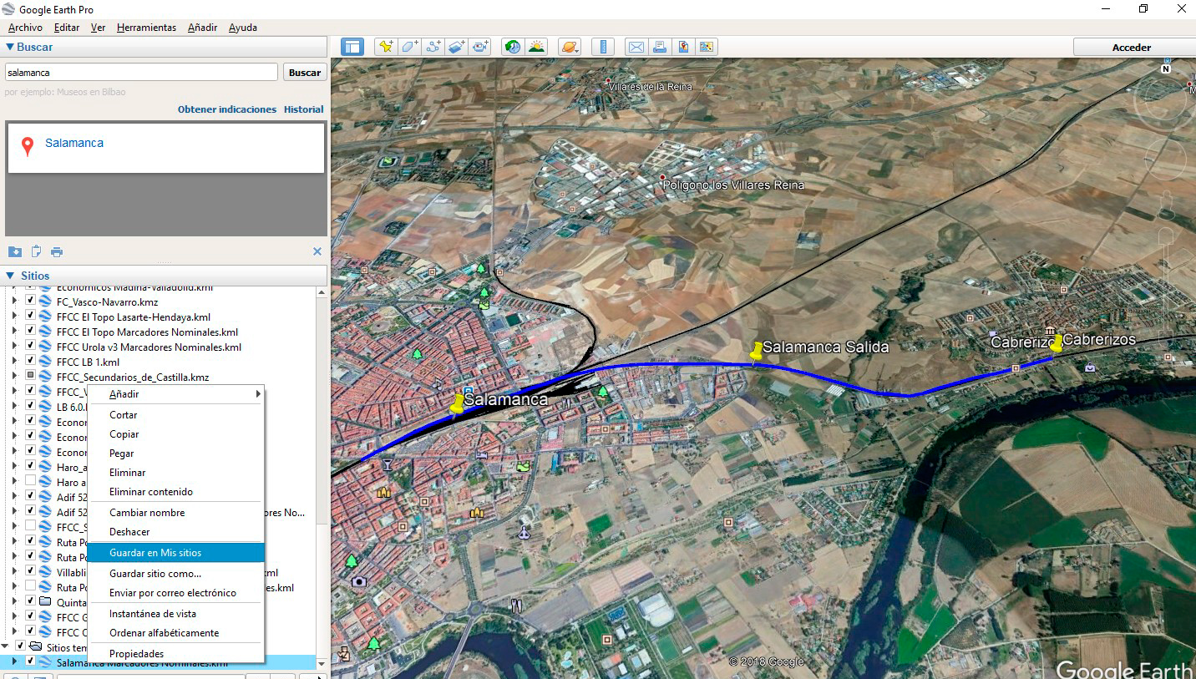Uncheck the LB 6.0 layer checkbox
This screenshot has width=1196, height=679.
pyautogui.click(x=30, y=407)
